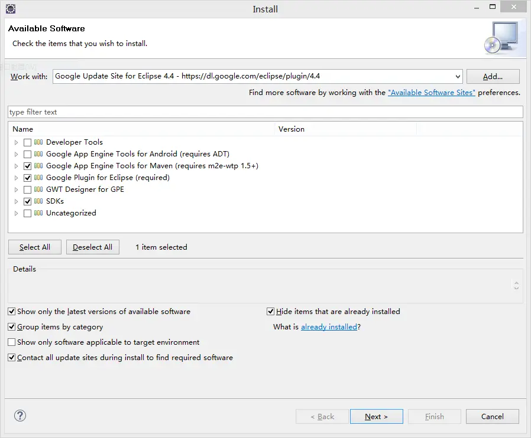Click the type filter text field
531x438 pixels.
(x=265, y=112)
